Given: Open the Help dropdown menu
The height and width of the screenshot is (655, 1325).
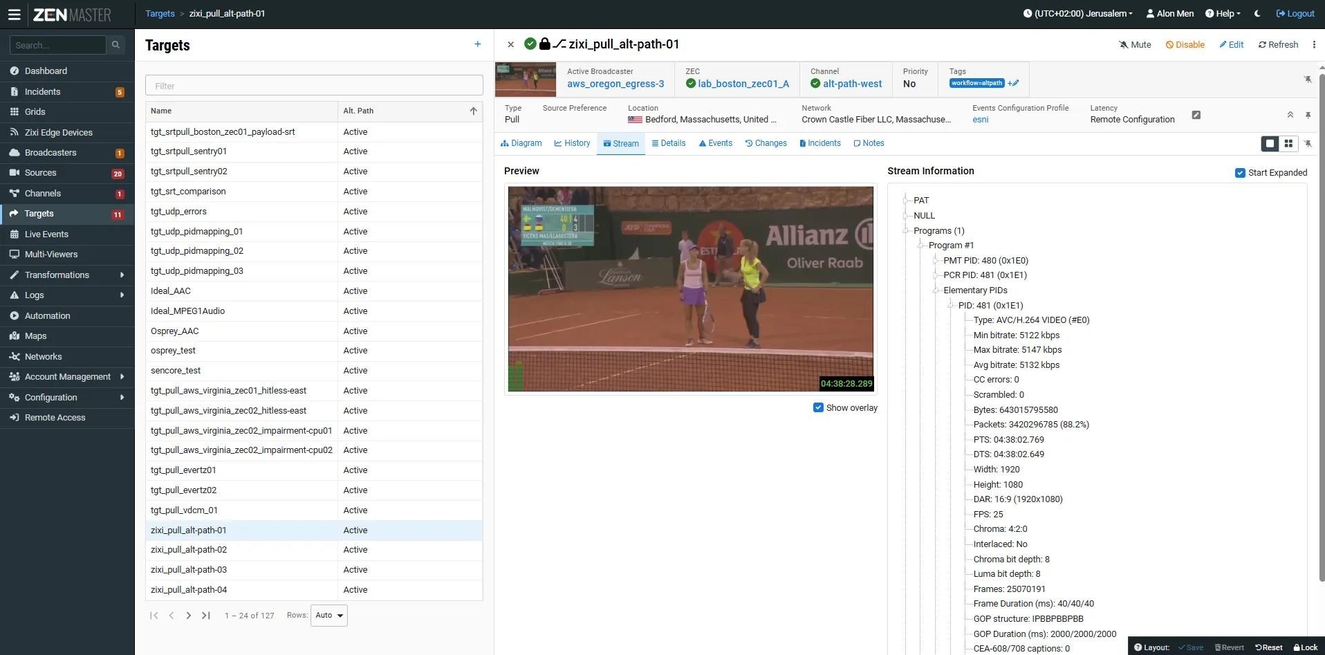Looking at the screenshot, I should (1223, 14).
